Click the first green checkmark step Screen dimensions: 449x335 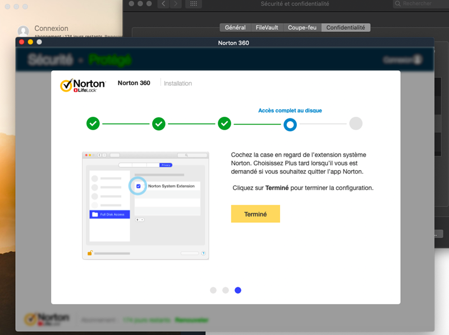click(93, 123)
